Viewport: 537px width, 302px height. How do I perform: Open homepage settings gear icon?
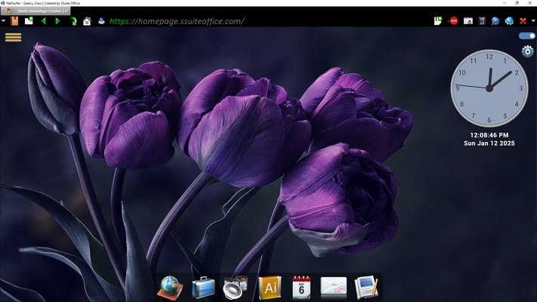pyautogui.click(x=528, y=51)
